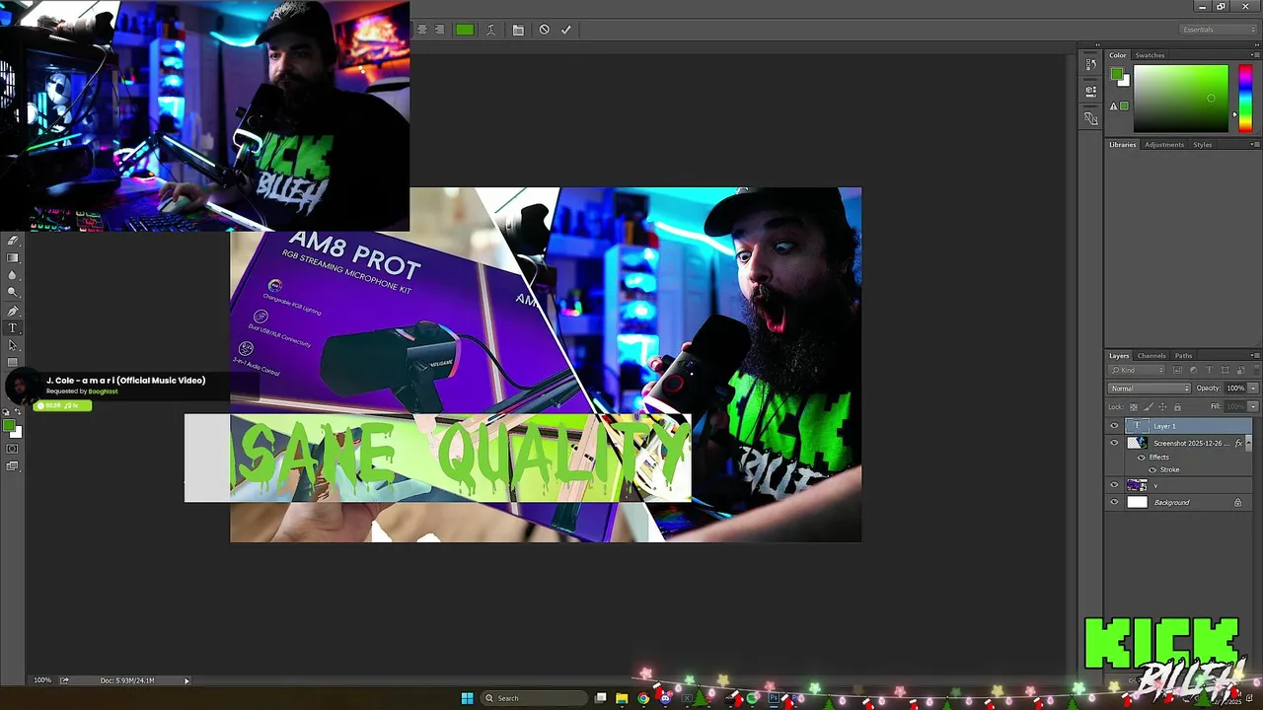
Task: Select the Eraser tool
Action: [13, 240]
